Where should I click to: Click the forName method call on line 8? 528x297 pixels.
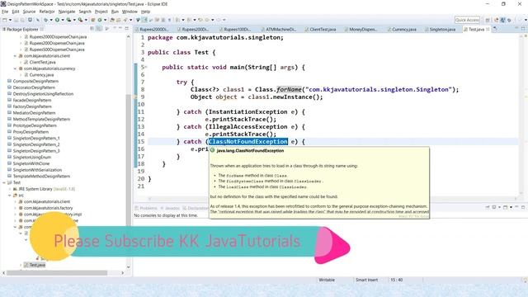pyautogui.click(x=289, y=90)
